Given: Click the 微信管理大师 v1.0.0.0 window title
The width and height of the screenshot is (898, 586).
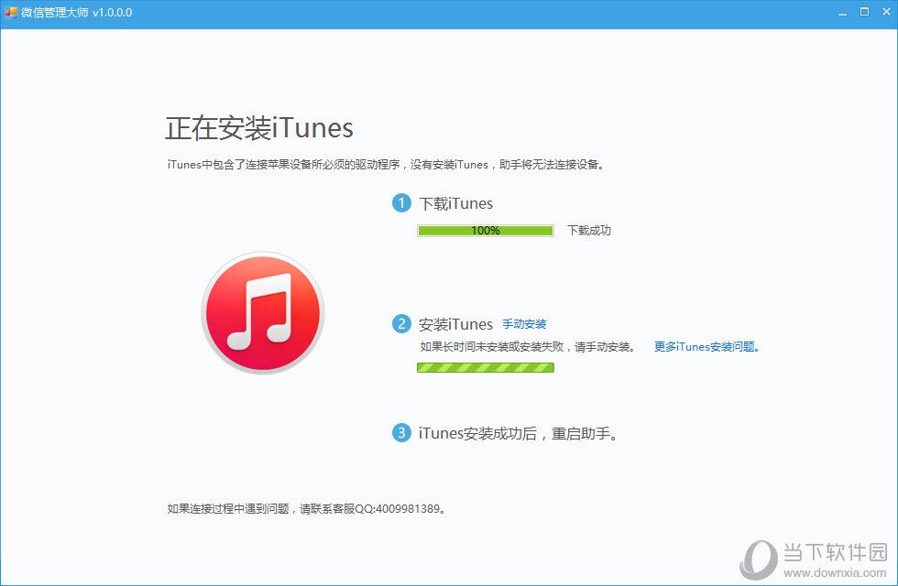Looking at the screenshot, I should 77,13.
